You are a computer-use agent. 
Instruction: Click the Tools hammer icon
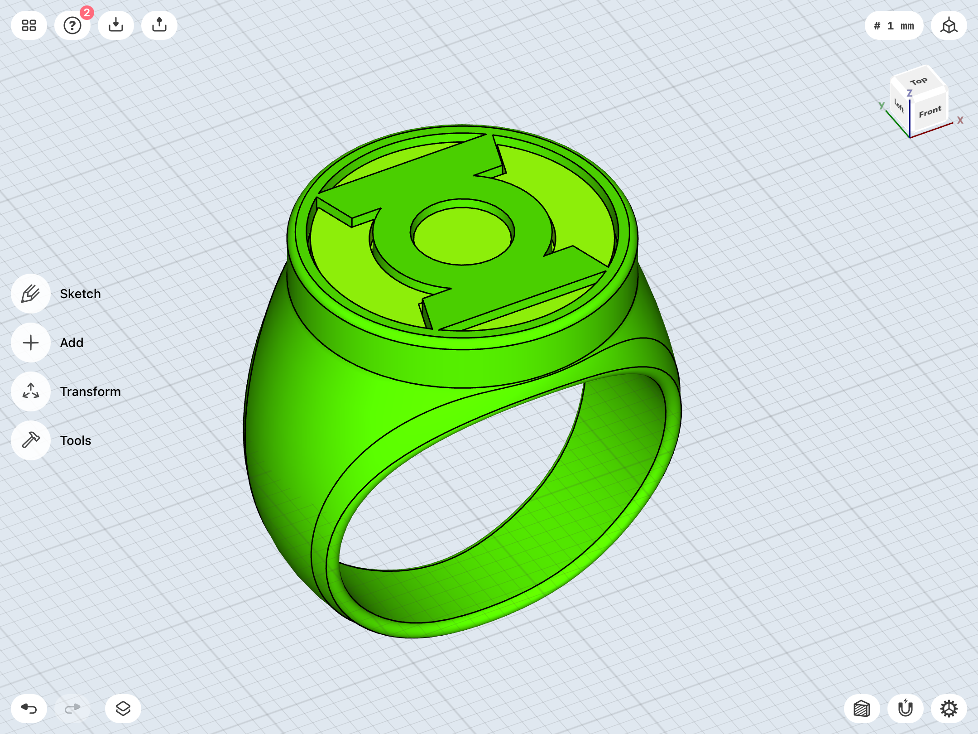31,440
